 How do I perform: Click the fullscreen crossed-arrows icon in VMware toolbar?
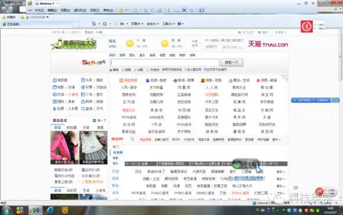tap(184, 10)
